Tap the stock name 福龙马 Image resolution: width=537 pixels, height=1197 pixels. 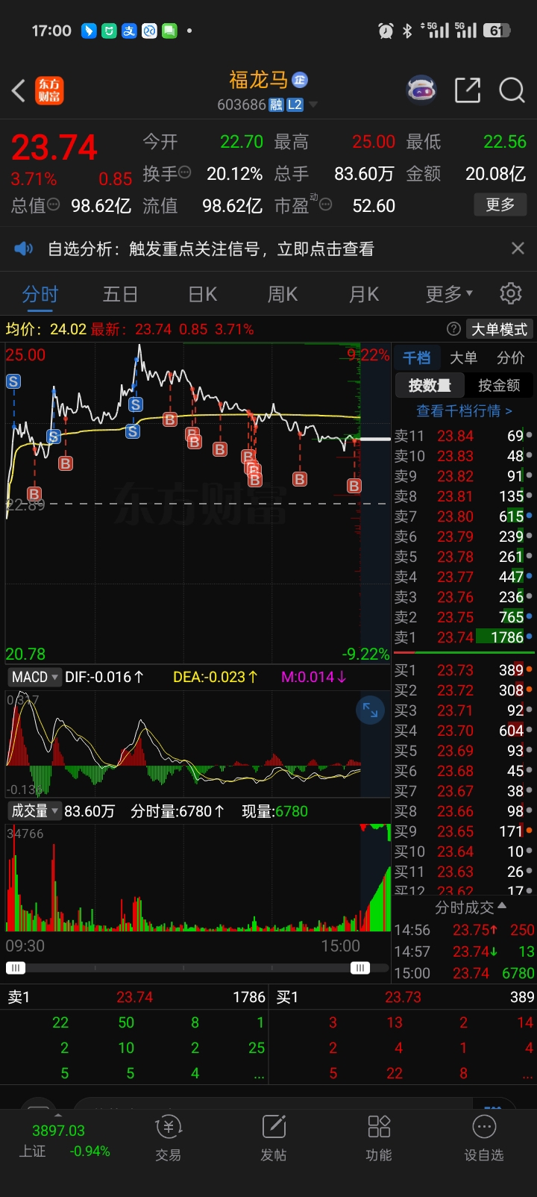258,80
